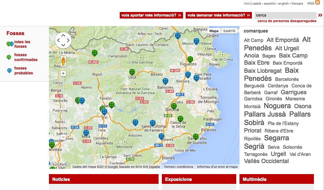The height and width of the screenshot is (190, 324).
Task: Select the Street View pegman icon
Action: click(x=63, y=61)
